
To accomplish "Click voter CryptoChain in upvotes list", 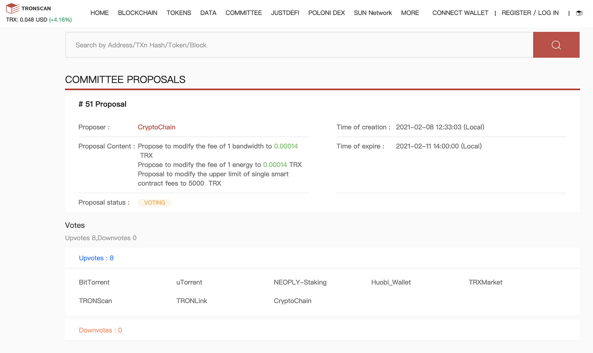I will click(292, 301).
